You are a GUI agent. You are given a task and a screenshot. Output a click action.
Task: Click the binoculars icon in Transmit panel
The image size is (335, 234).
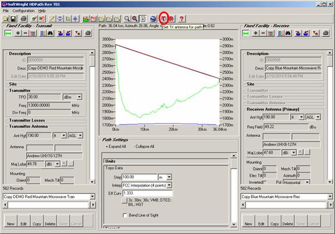point(51,33)
